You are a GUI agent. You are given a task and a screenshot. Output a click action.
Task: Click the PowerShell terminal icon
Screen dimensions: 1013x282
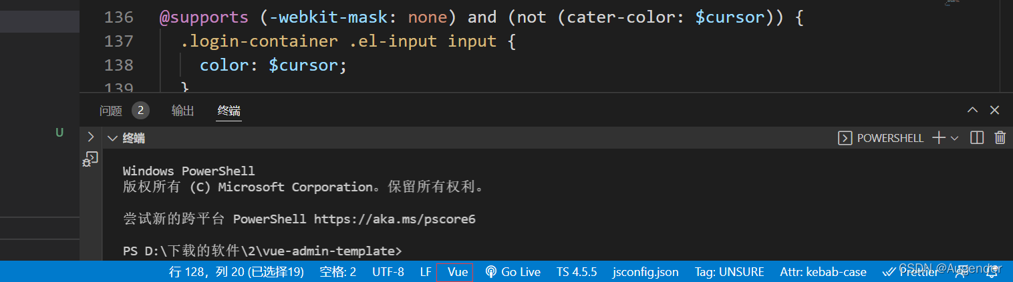tap(845, 138)
